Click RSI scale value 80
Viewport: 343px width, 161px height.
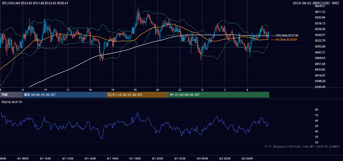[316, 110]
